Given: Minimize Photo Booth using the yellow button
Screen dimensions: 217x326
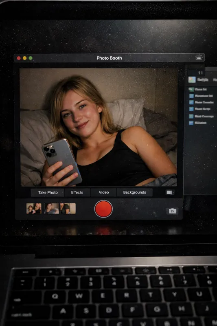Looking at the screenshot, I should 24,58.
